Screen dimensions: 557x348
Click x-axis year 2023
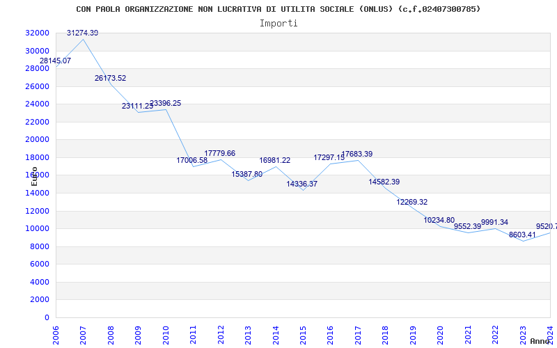pos(523,335)
